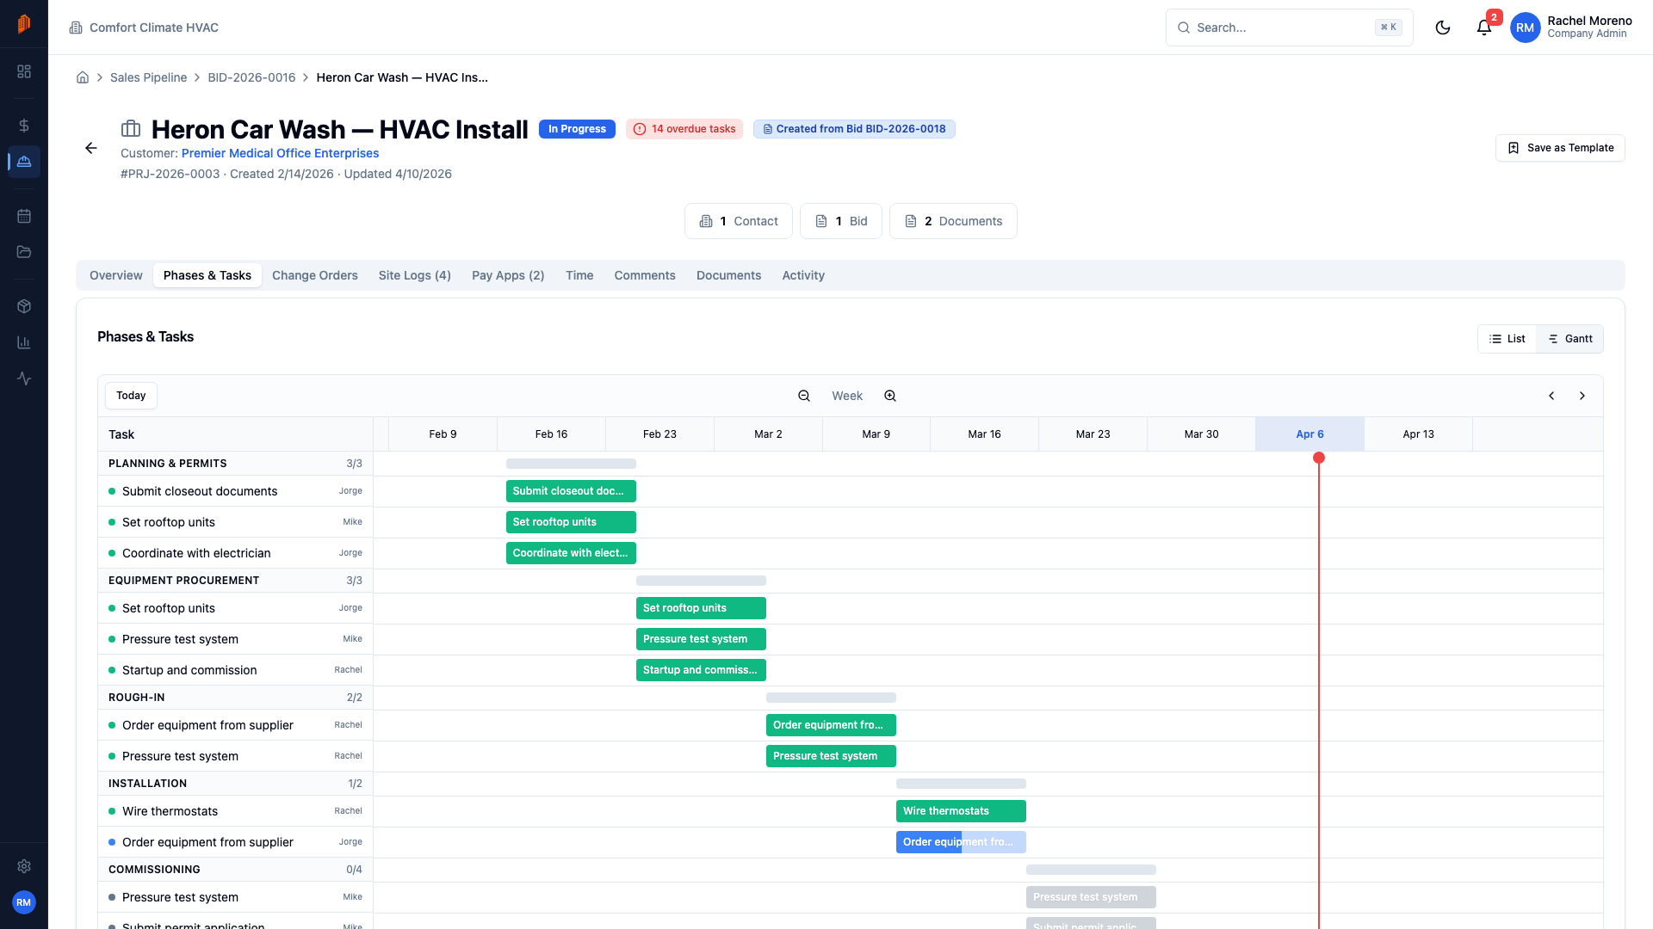The height and width of the screenshot is (929, 1653).
Task: Open the Pay Apps (2) tab
Action: click(x=507, y=275)
